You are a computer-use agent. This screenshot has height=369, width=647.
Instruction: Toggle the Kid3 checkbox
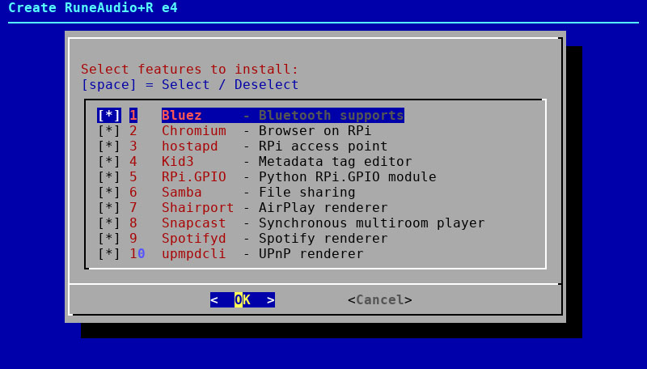pos(109,161)
